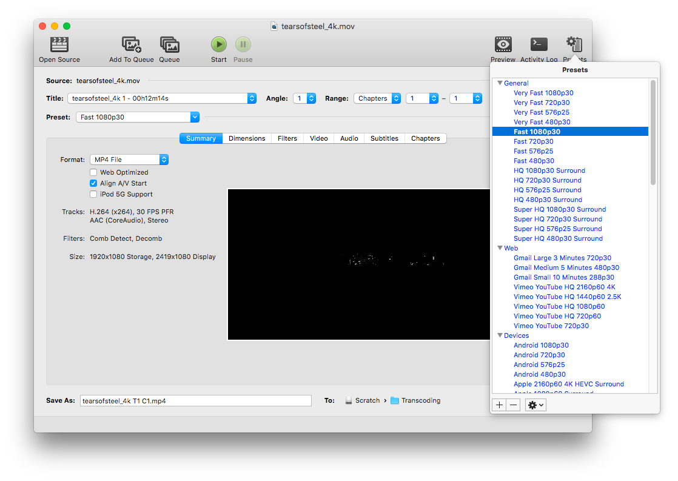
Task: Click the Scratch disk icon in path
Action: click(x=349, y=400)
